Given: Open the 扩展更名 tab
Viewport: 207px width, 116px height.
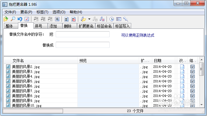Looking at the screenshot, I should point(86,26).
